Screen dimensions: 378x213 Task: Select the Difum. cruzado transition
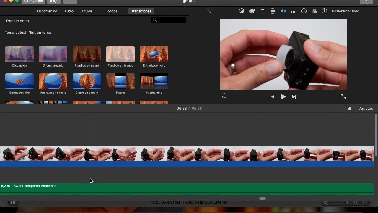(x=53, y=54)
